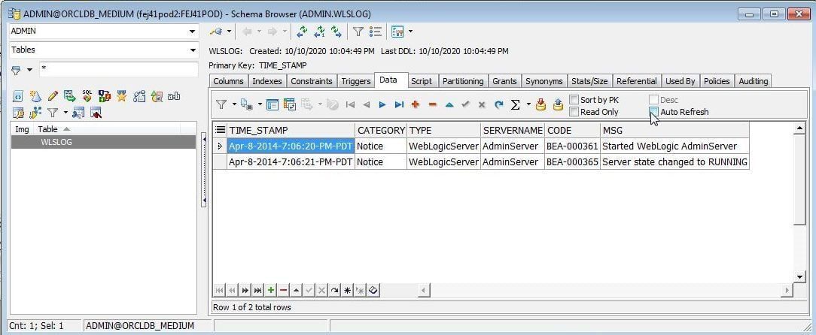
Task: Click the teal edit record triangle icon
Action: pos(449,105)
